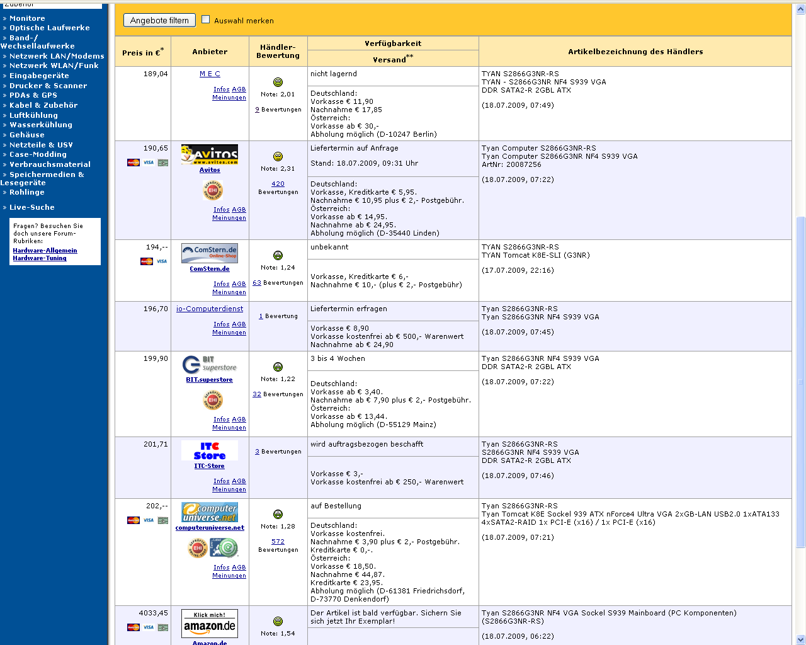This screenshot has width=806, height=645.
Task: Open the Monitore category
Action: [x=27, y=18]
